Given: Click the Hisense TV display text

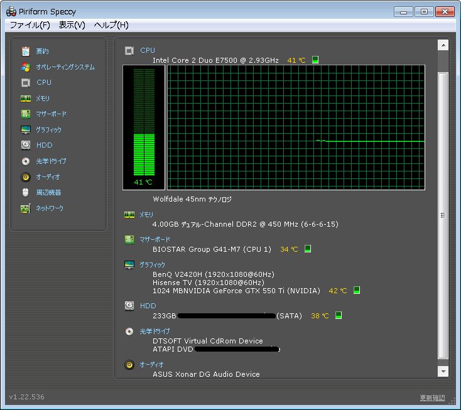Looking at the screenshot, I should [209, 283].
